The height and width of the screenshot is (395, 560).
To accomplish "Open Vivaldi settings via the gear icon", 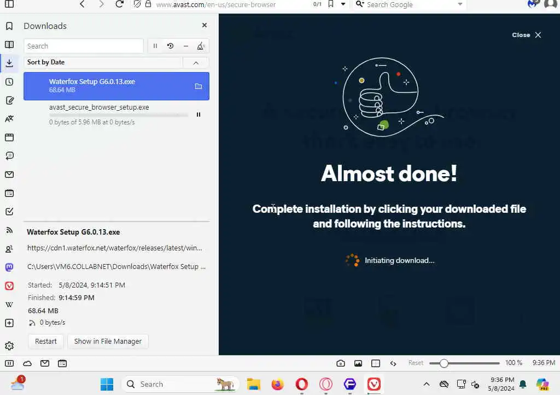I will coord(9,346).
